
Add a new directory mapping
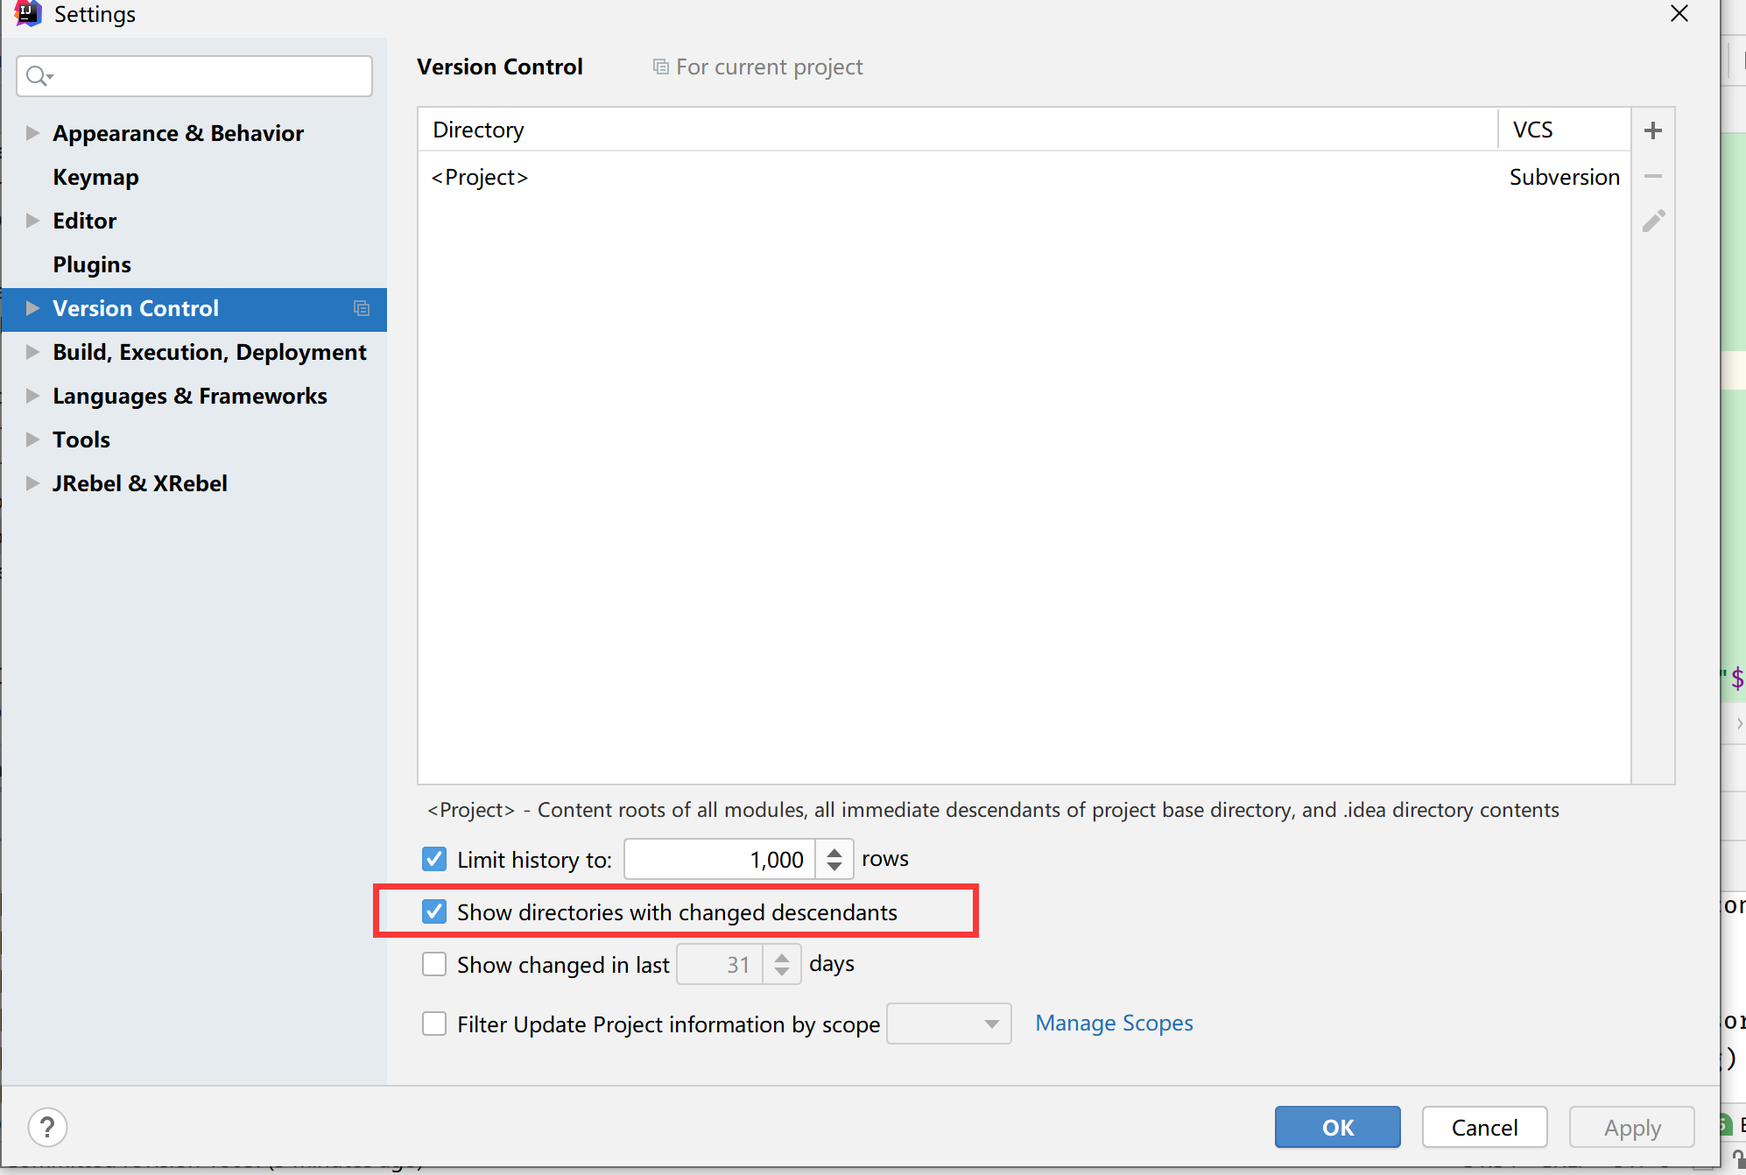1653,129
